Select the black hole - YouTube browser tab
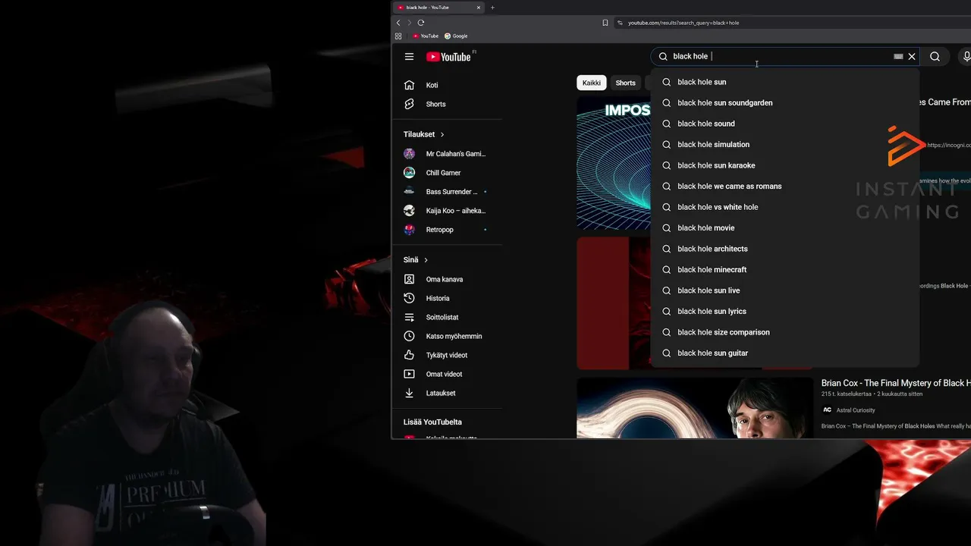971x546 pixels. coord(439,8)
